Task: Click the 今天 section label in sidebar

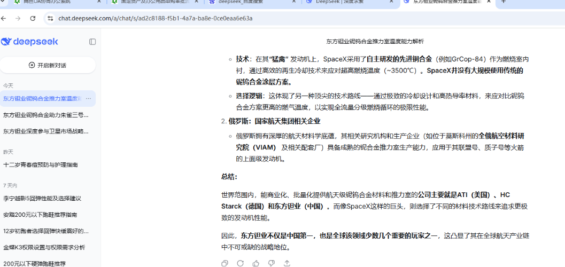Action: (8, 85)
